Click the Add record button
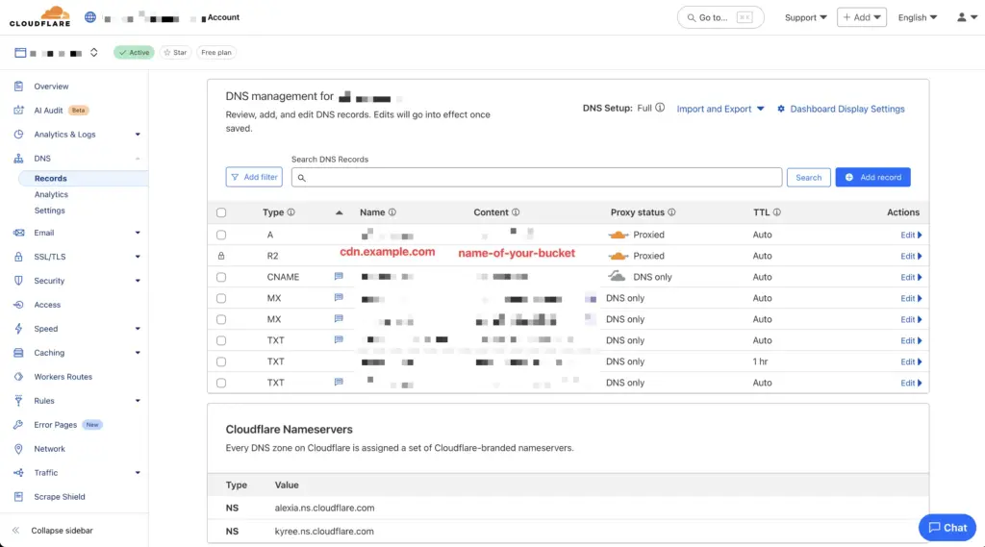The image size is (985, 547). [x=872, y=177]
